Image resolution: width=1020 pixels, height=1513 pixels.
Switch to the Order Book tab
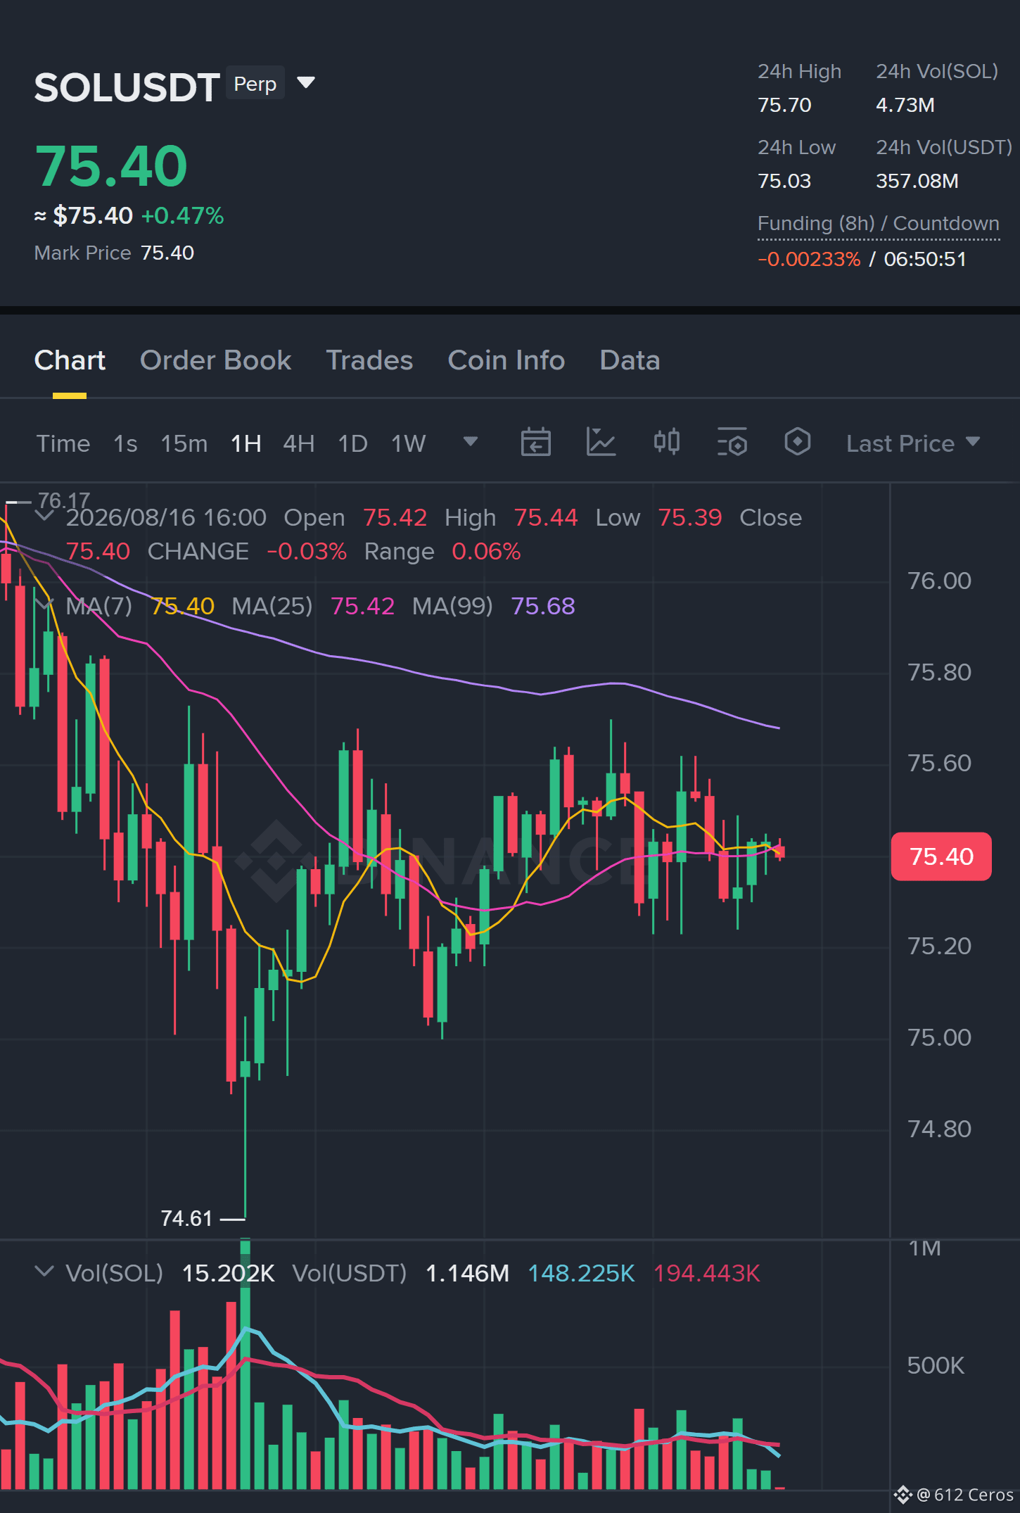click(x=215, y=360)
